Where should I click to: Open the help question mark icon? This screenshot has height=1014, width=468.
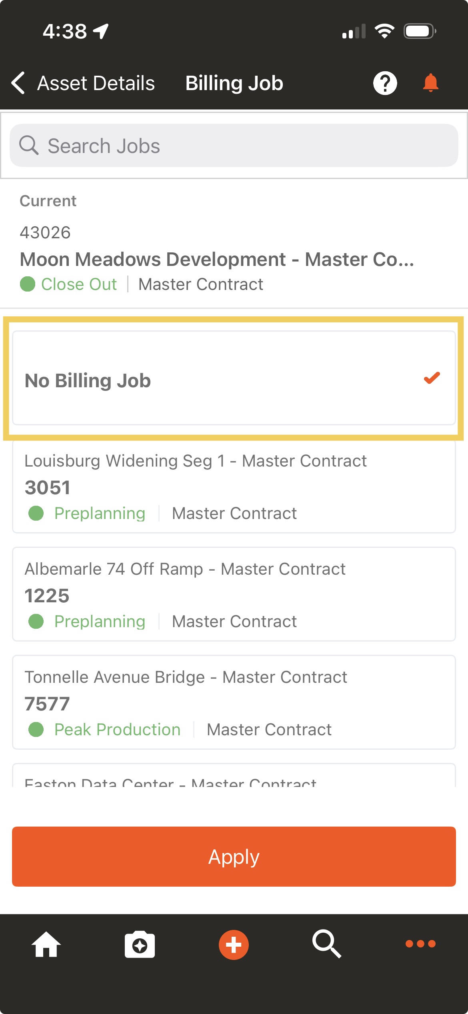(x=385, y=83)
